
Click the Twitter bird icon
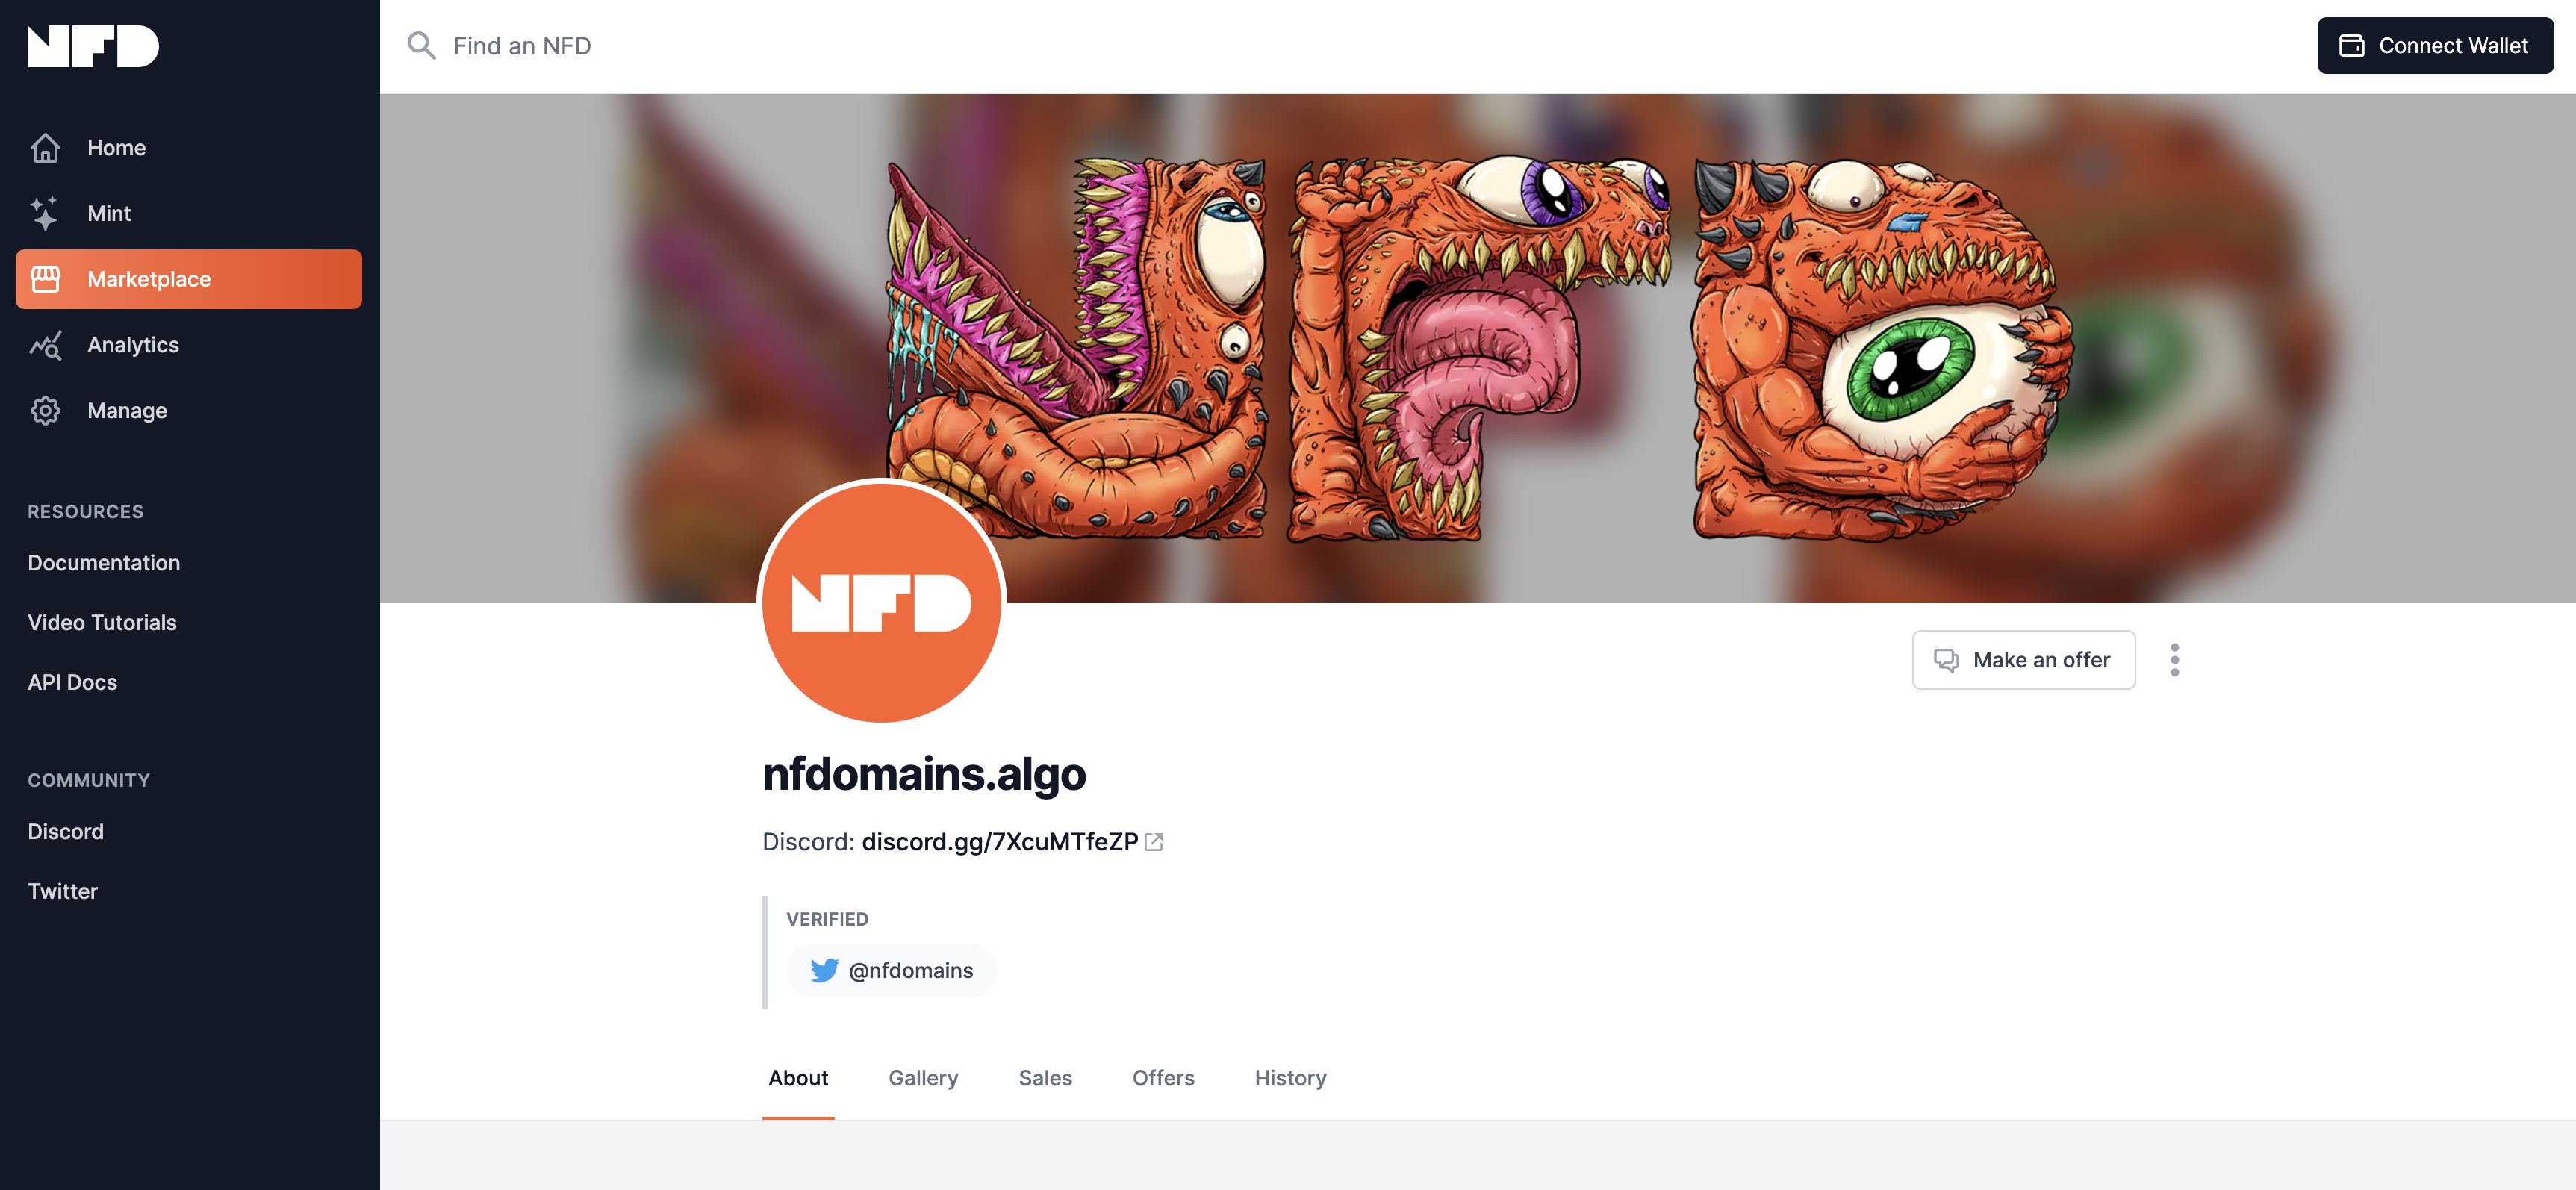point(824,970)
